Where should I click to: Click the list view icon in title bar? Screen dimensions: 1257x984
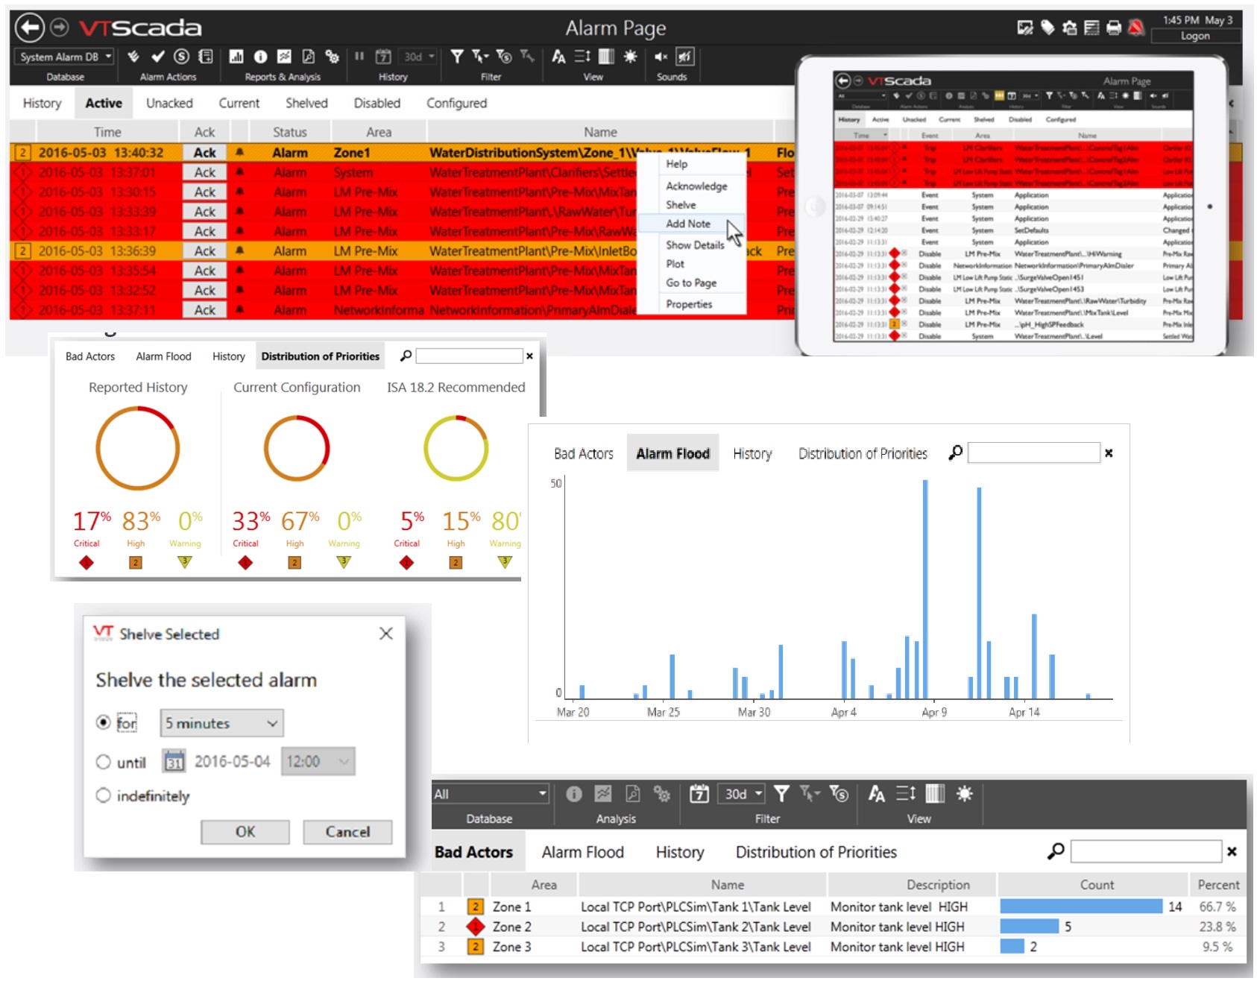1091,28
